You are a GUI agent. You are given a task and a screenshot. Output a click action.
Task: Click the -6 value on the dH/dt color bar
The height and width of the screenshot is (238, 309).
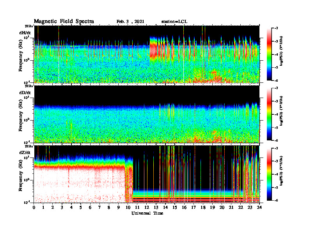[276, 80]
